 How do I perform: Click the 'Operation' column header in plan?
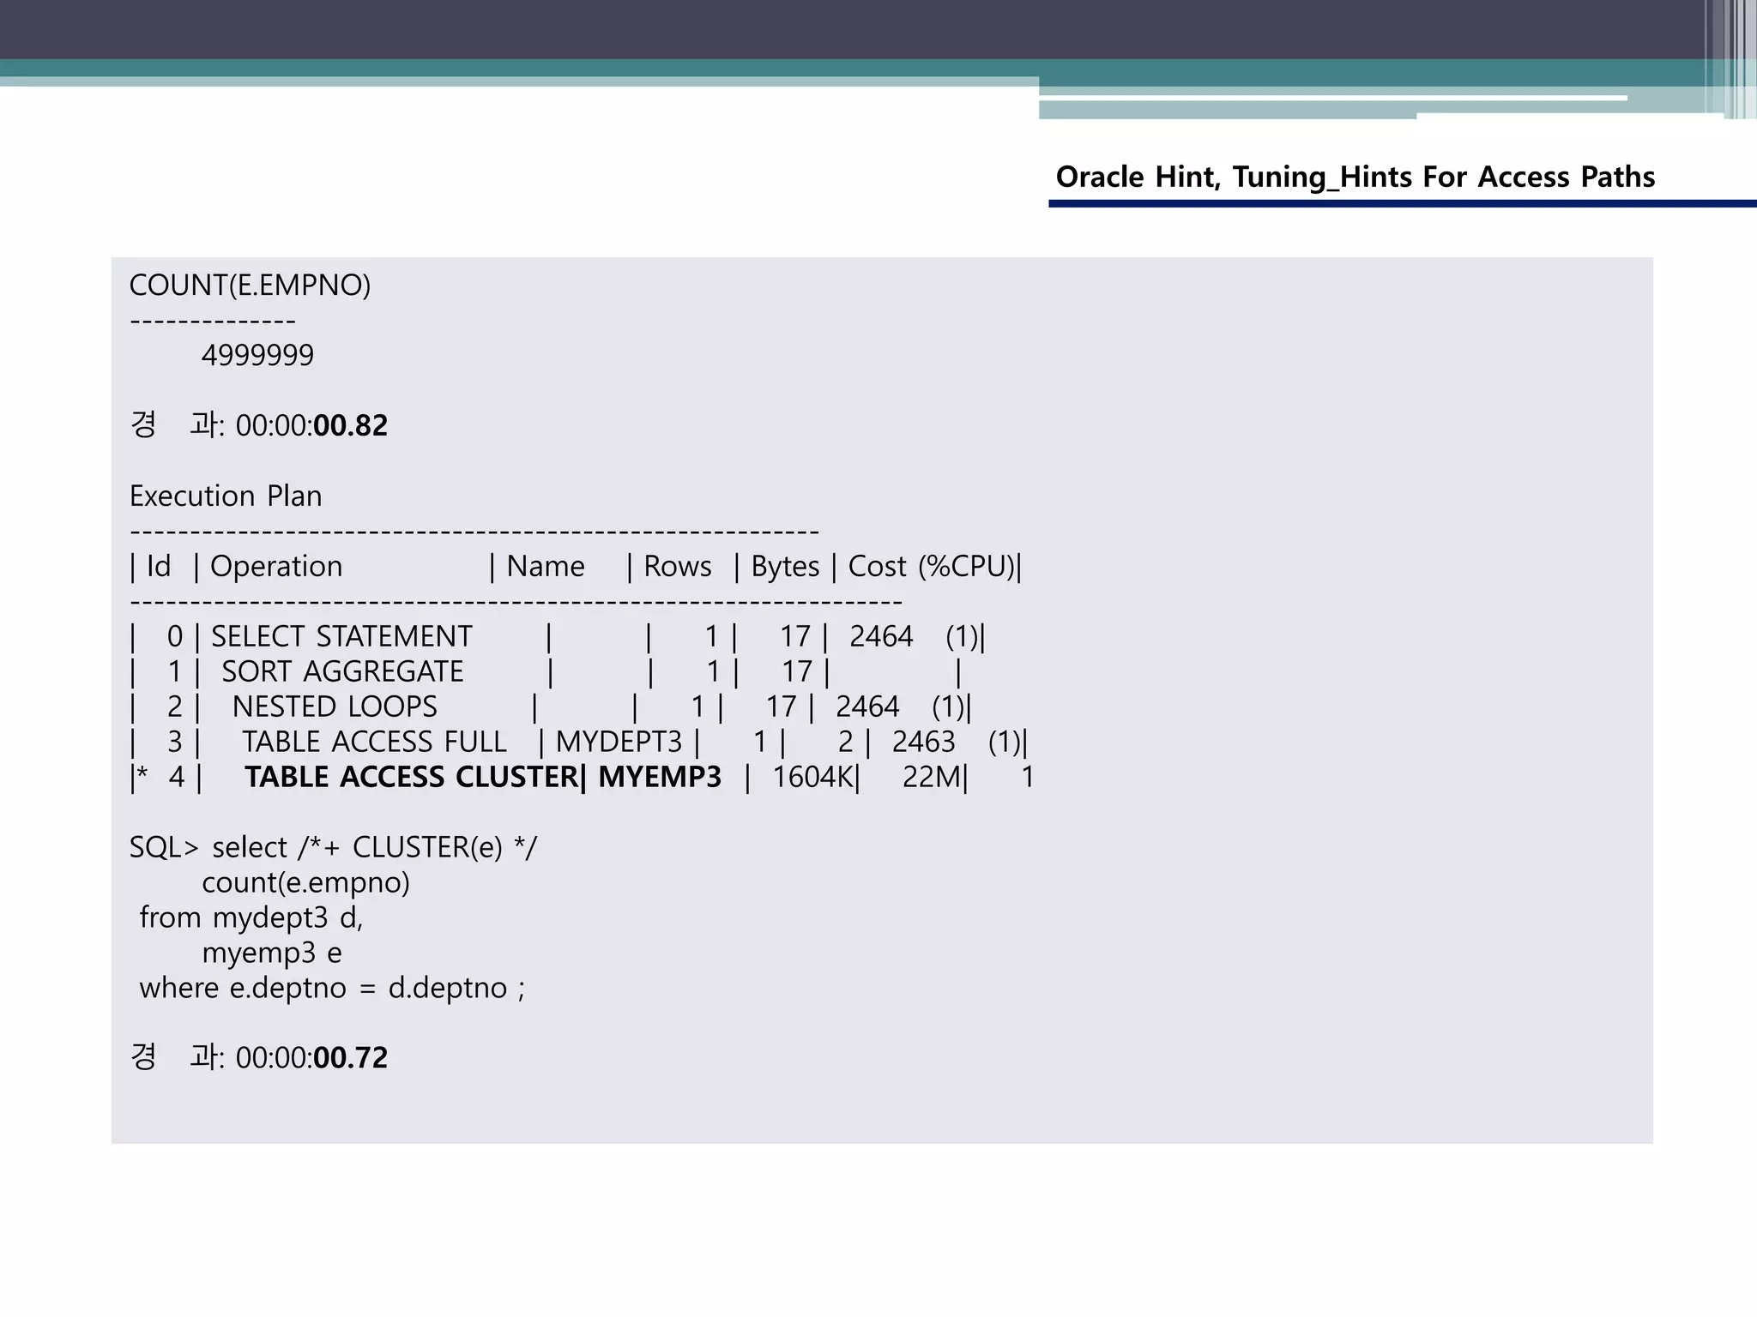pyautogui.click(x=276, y=567)
